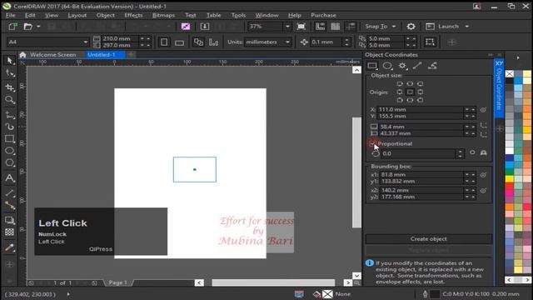Select the Text tool
Screen dimensions: 533x300
tap(10, 177)
